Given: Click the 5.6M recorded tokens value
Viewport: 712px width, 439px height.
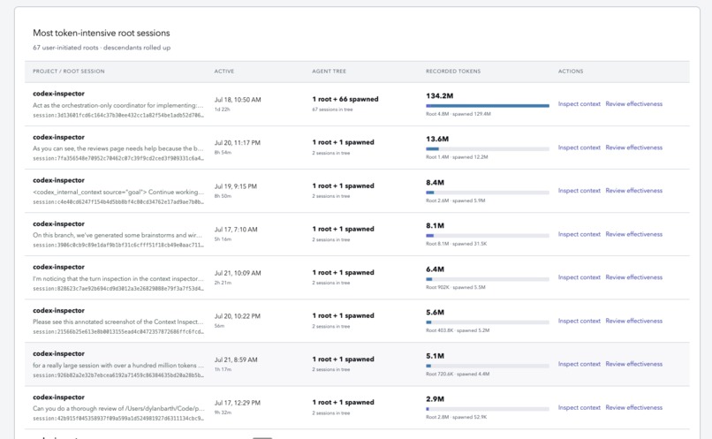Looking at the screenshot, I should (x=435, y=313).
